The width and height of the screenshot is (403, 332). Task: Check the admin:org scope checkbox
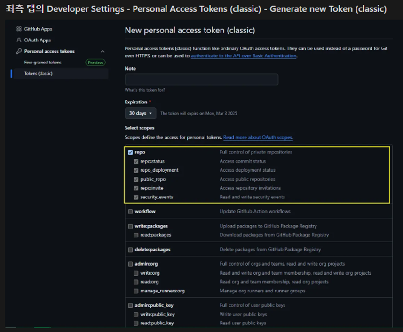coord(130,264)
